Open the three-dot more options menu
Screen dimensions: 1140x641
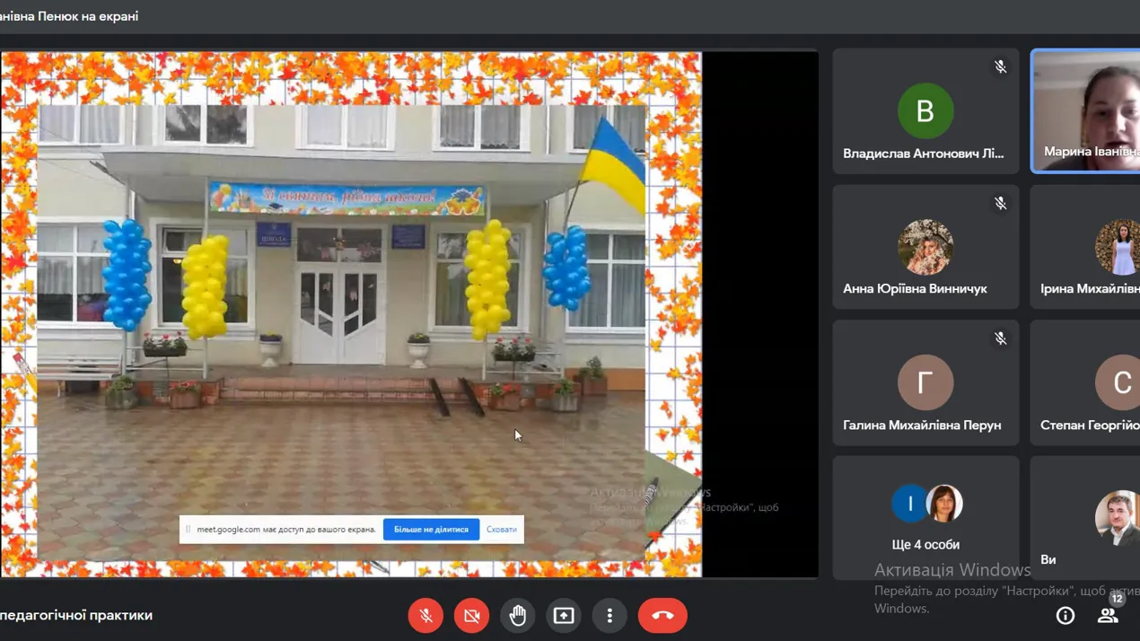pyautogui.click(x=609, y=616)
